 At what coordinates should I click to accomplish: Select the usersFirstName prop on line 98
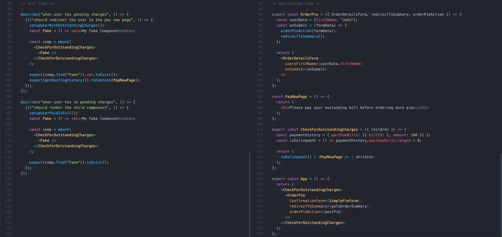[300, 64]
